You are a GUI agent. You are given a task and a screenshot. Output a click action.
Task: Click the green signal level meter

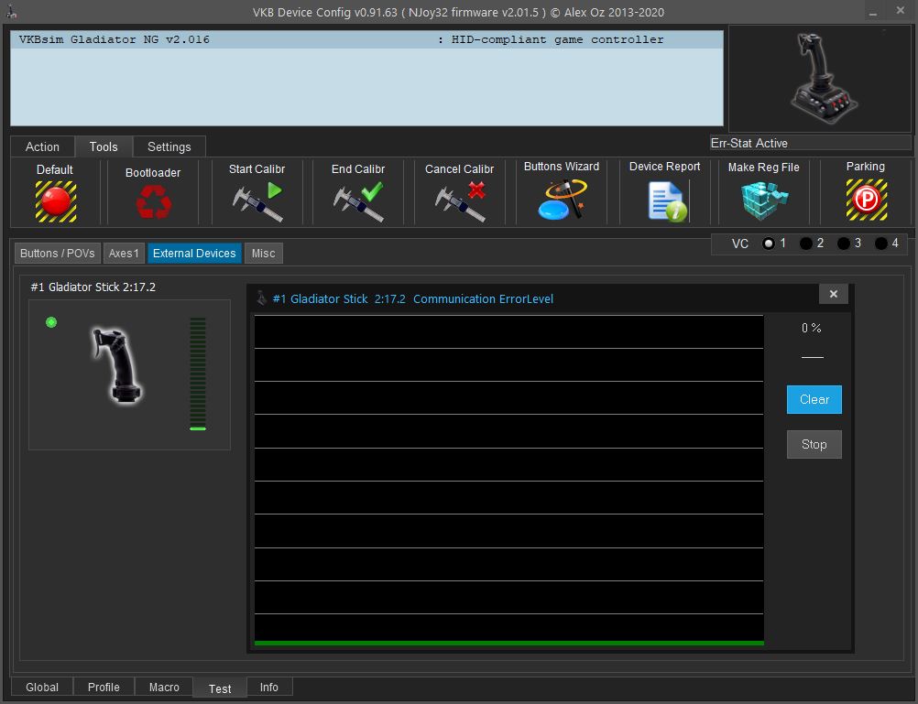click(198, 374)
